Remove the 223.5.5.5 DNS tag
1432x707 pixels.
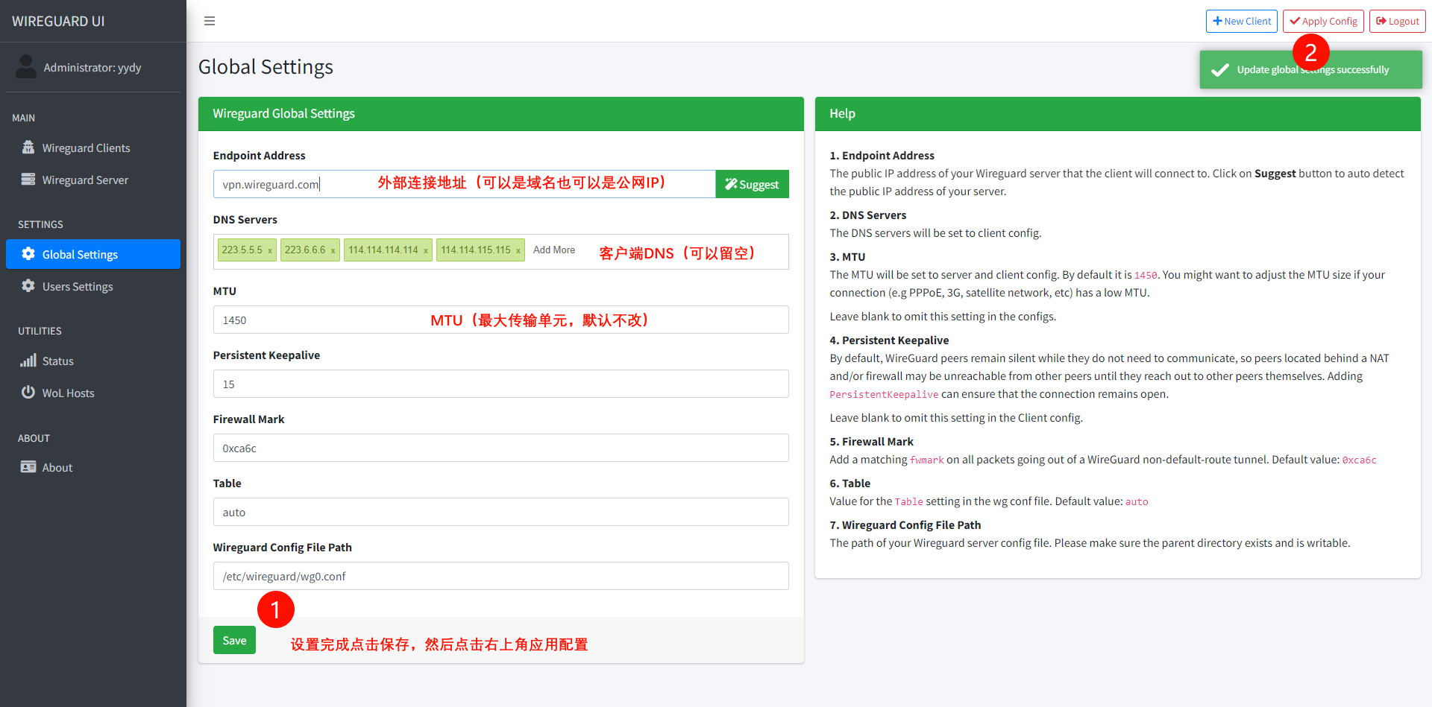point(270,251)
